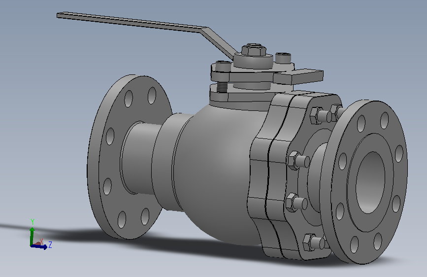Select the exposed threaded stud under the top plate

[223, 87]
